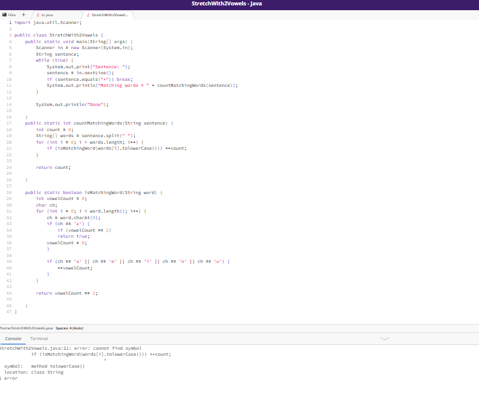Click the String sentence; declaration line

[x=57, y=54]
